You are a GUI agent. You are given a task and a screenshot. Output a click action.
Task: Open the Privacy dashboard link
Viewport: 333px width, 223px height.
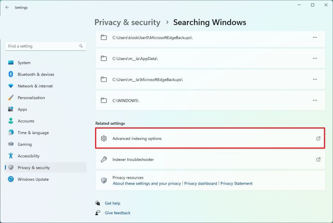tap(200, 184)
